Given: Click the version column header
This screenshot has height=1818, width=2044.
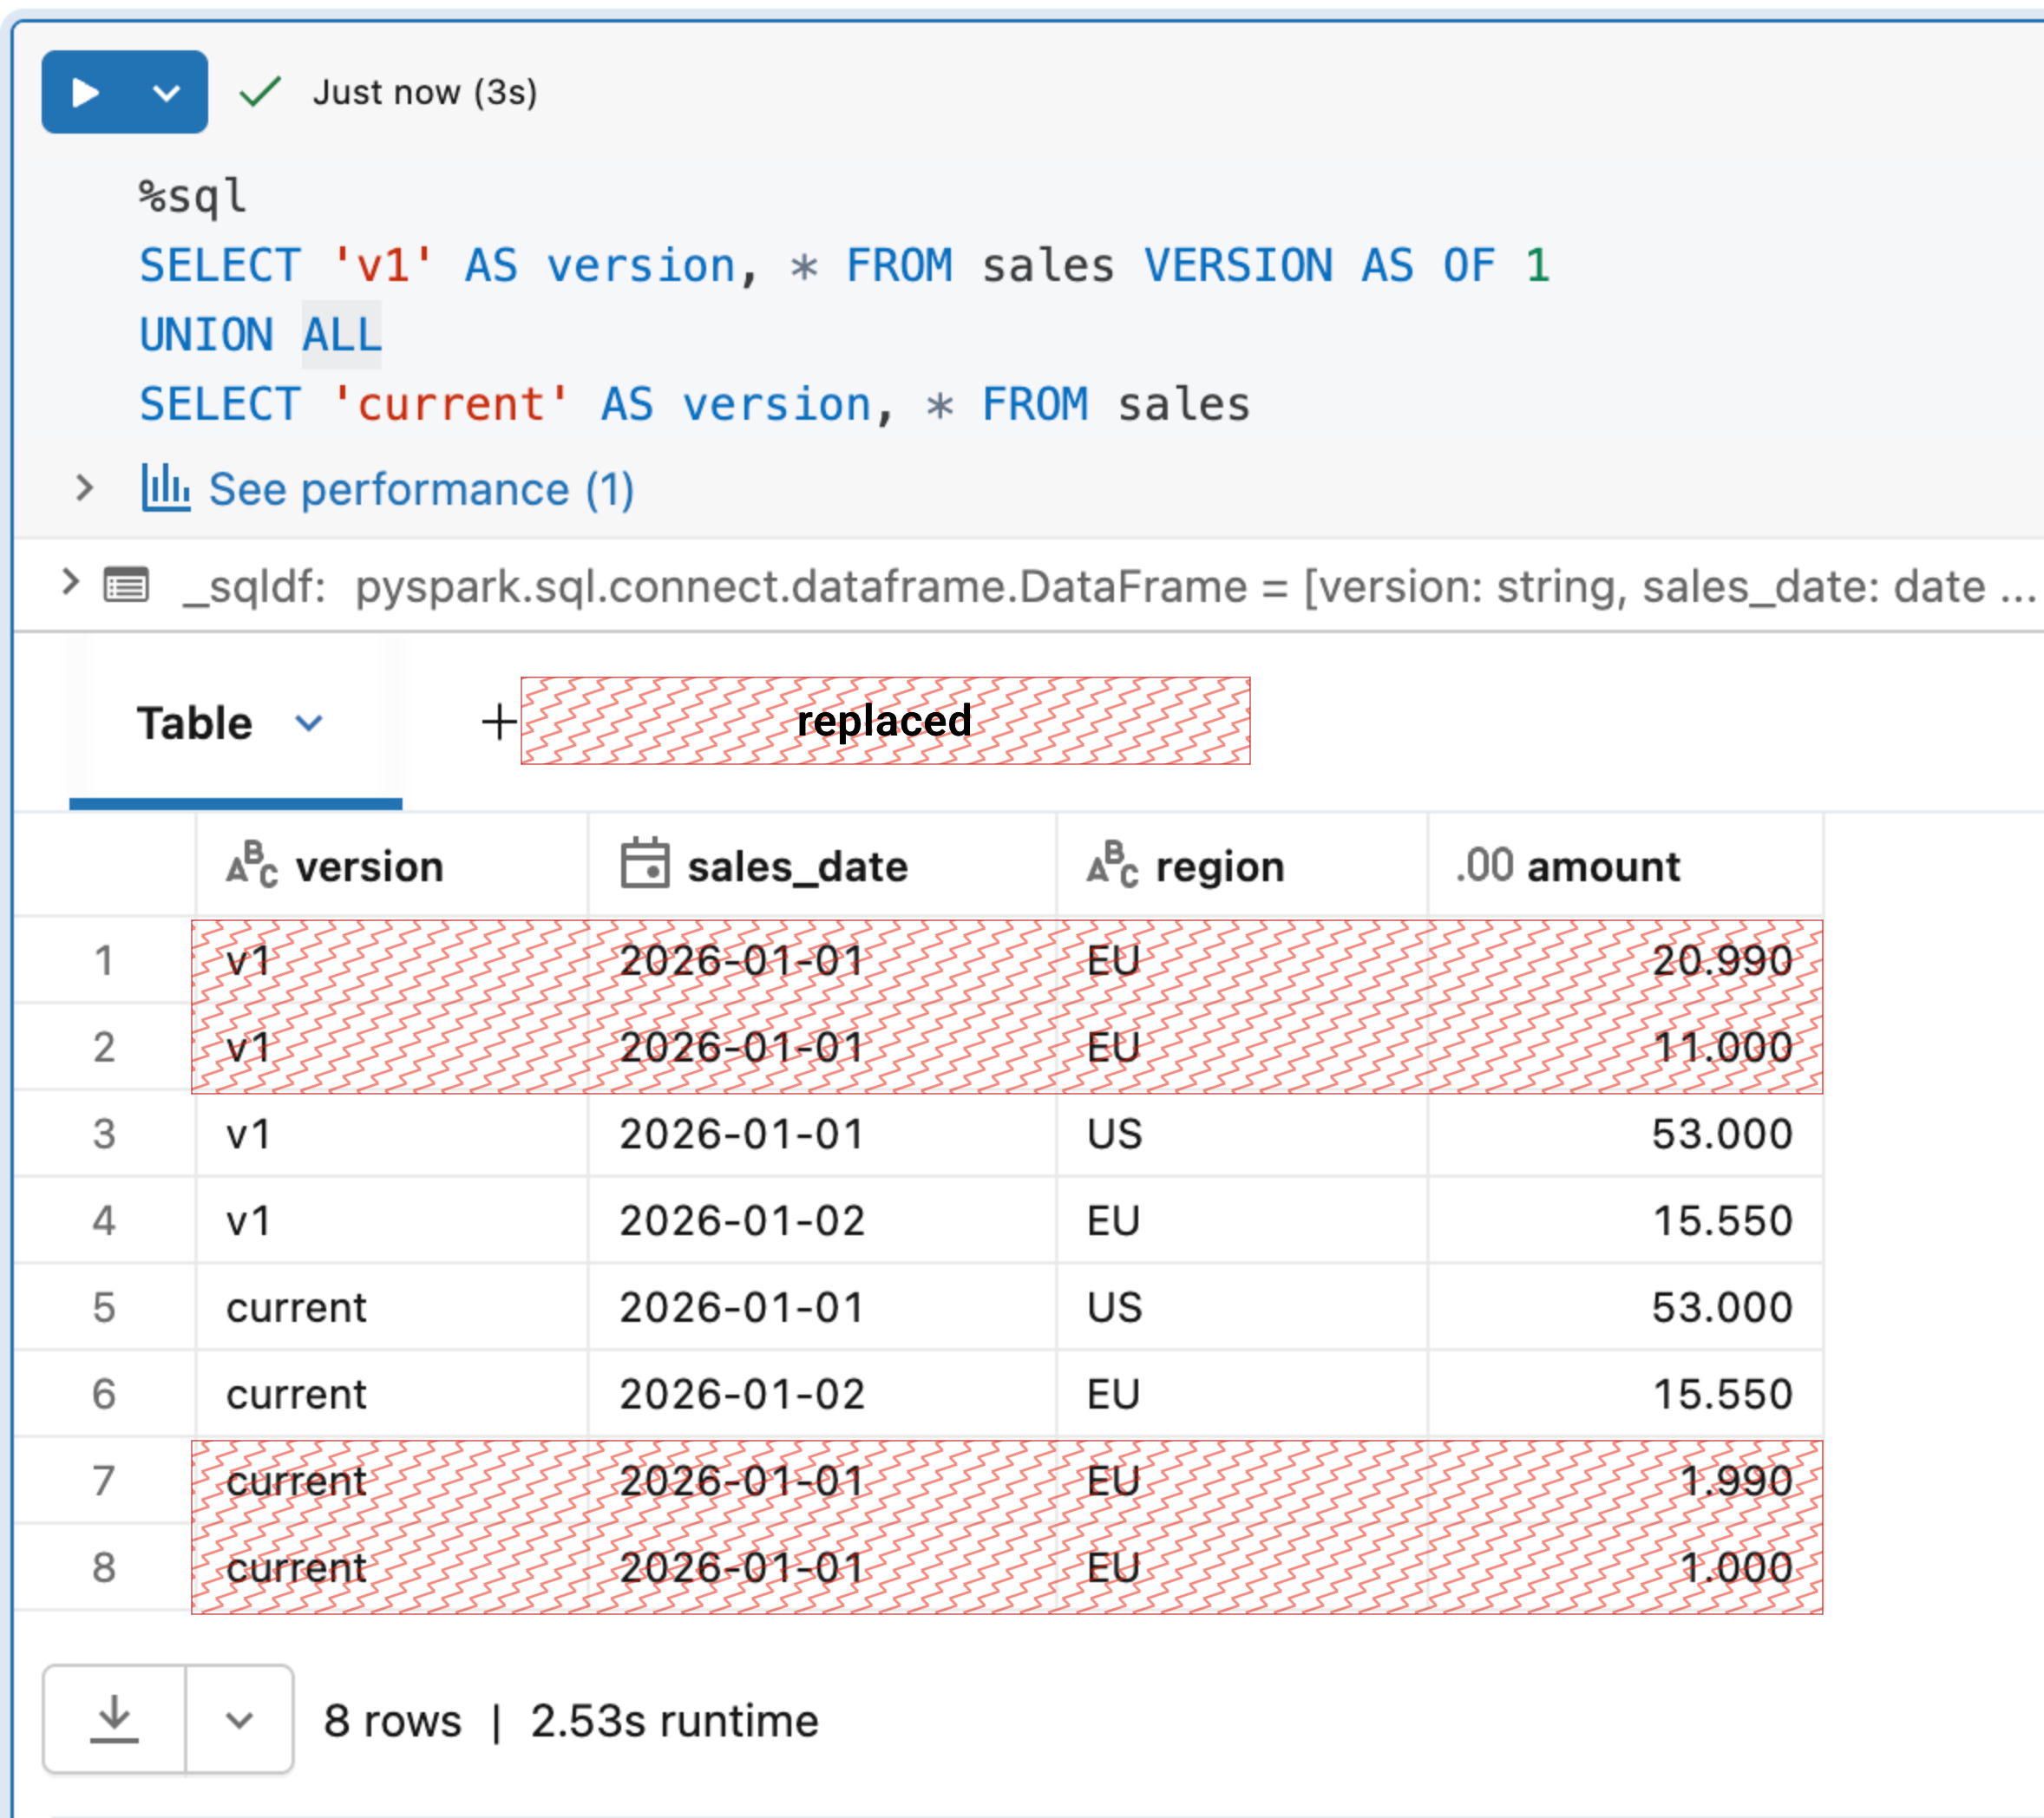Looking at the screenshot, I should coord(369,866).
